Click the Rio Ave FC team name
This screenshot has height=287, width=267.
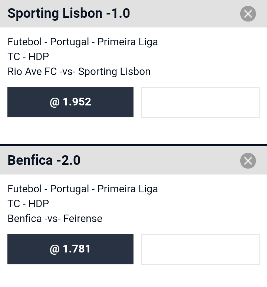tap(32, 71)
